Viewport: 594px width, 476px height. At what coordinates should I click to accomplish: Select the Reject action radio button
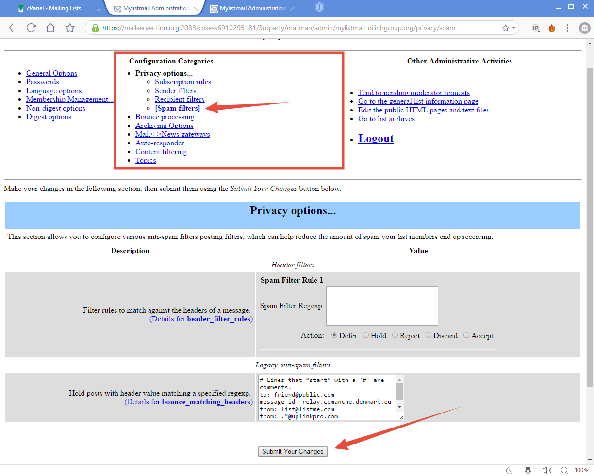click(x=395, y=335)
